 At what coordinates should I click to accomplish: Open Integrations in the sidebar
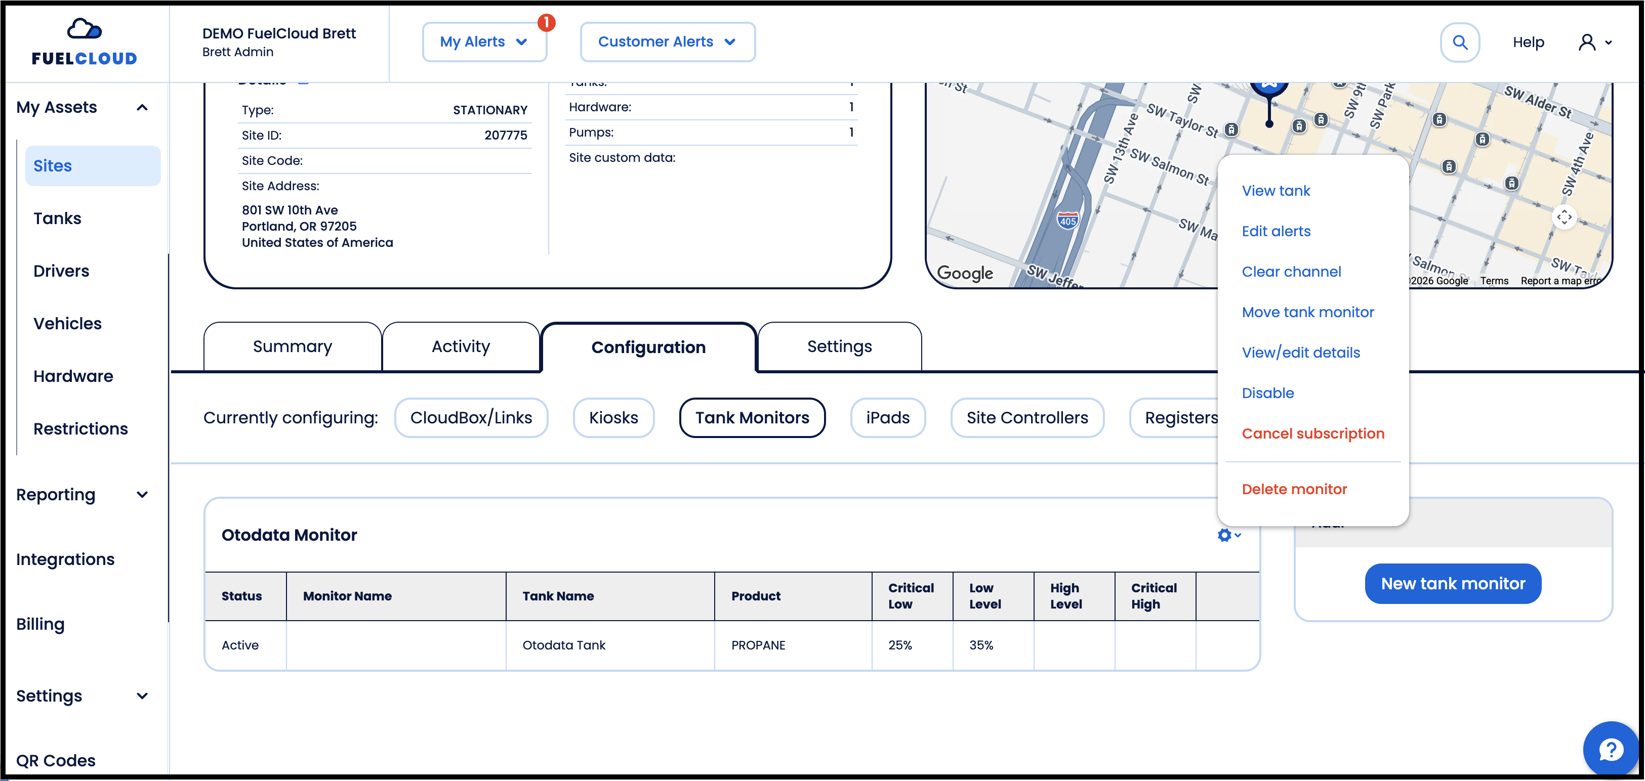pyautogui.click(x=65, y=559)
